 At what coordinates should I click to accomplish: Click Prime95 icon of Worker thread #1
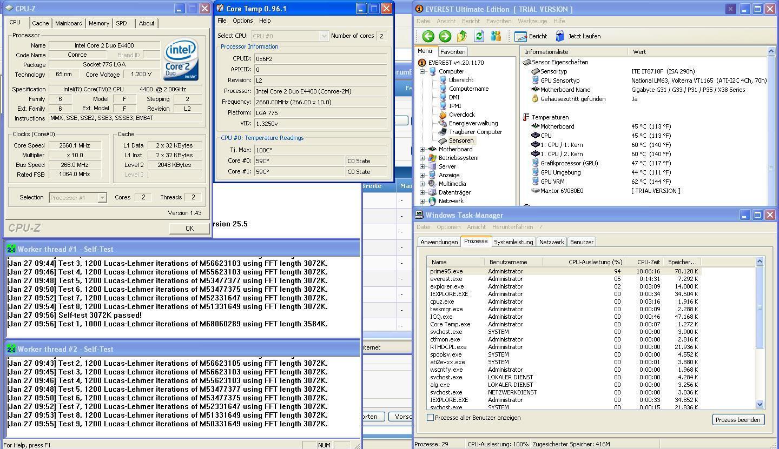(11, 249)
